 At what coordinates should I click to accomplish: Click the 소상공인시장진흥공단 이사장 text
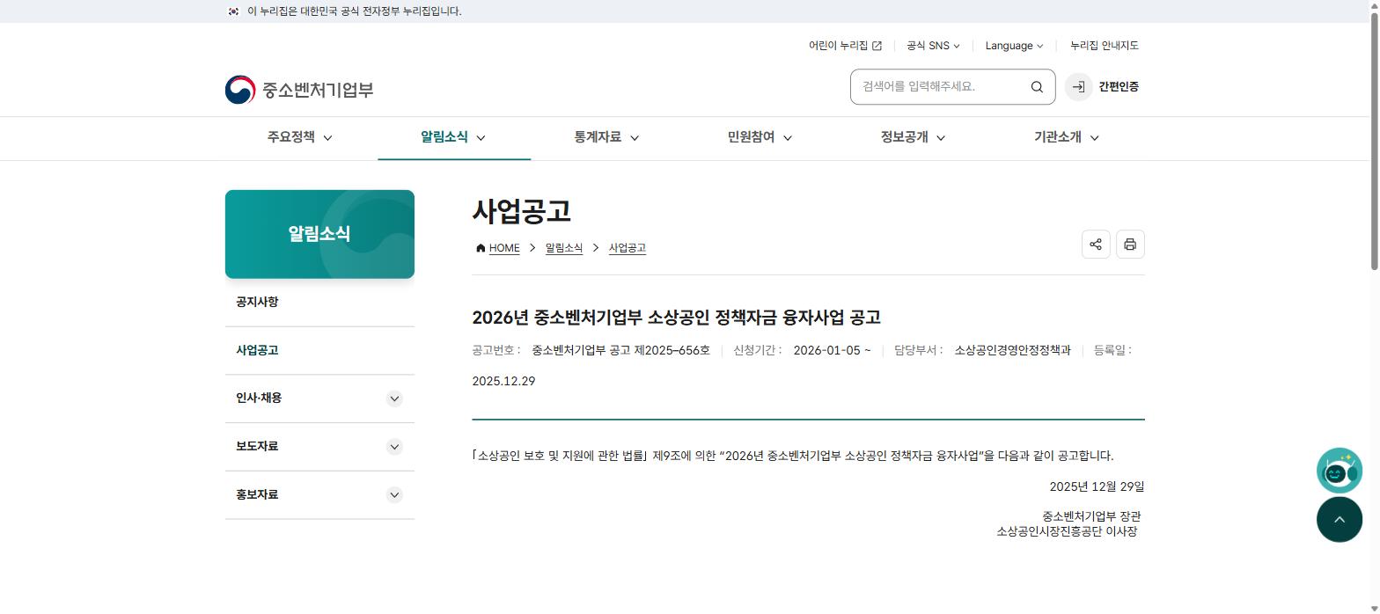(x=1067, y=531)
